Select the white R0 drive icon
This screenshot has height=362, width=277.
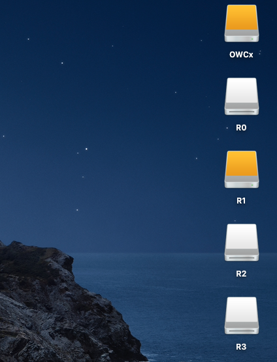point(242,97)
